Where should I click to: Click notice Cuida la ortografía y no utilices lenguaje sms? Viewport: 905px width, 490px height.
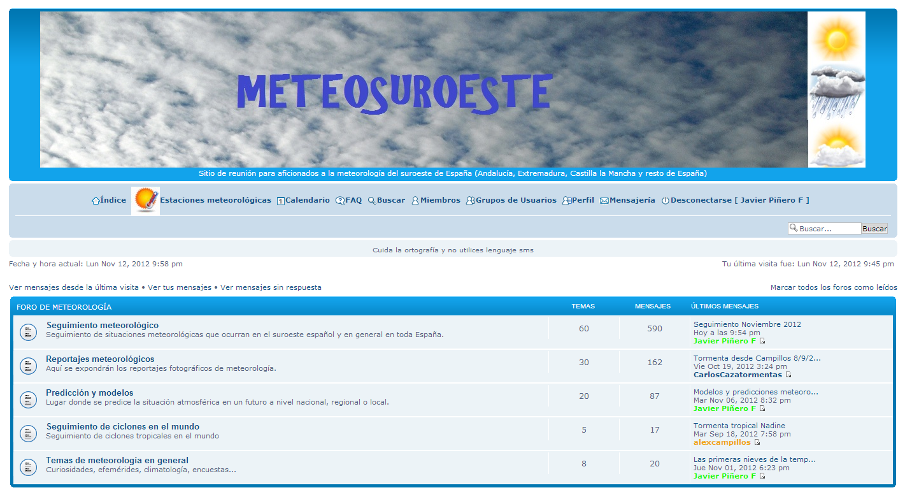[453, 250]
